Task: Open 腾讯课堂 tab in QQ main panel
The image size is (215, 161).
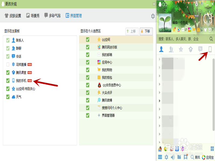Action: pyautogui.click(x=191, y=49)
